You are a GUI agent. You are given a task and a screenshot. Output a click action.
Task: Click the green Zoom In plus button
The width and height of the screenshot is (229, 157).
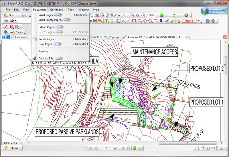(x=186, y=15)
